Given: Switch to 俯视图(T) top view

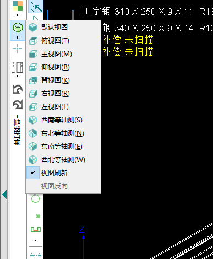Looking at the screenshot, I should pos(63,41).
